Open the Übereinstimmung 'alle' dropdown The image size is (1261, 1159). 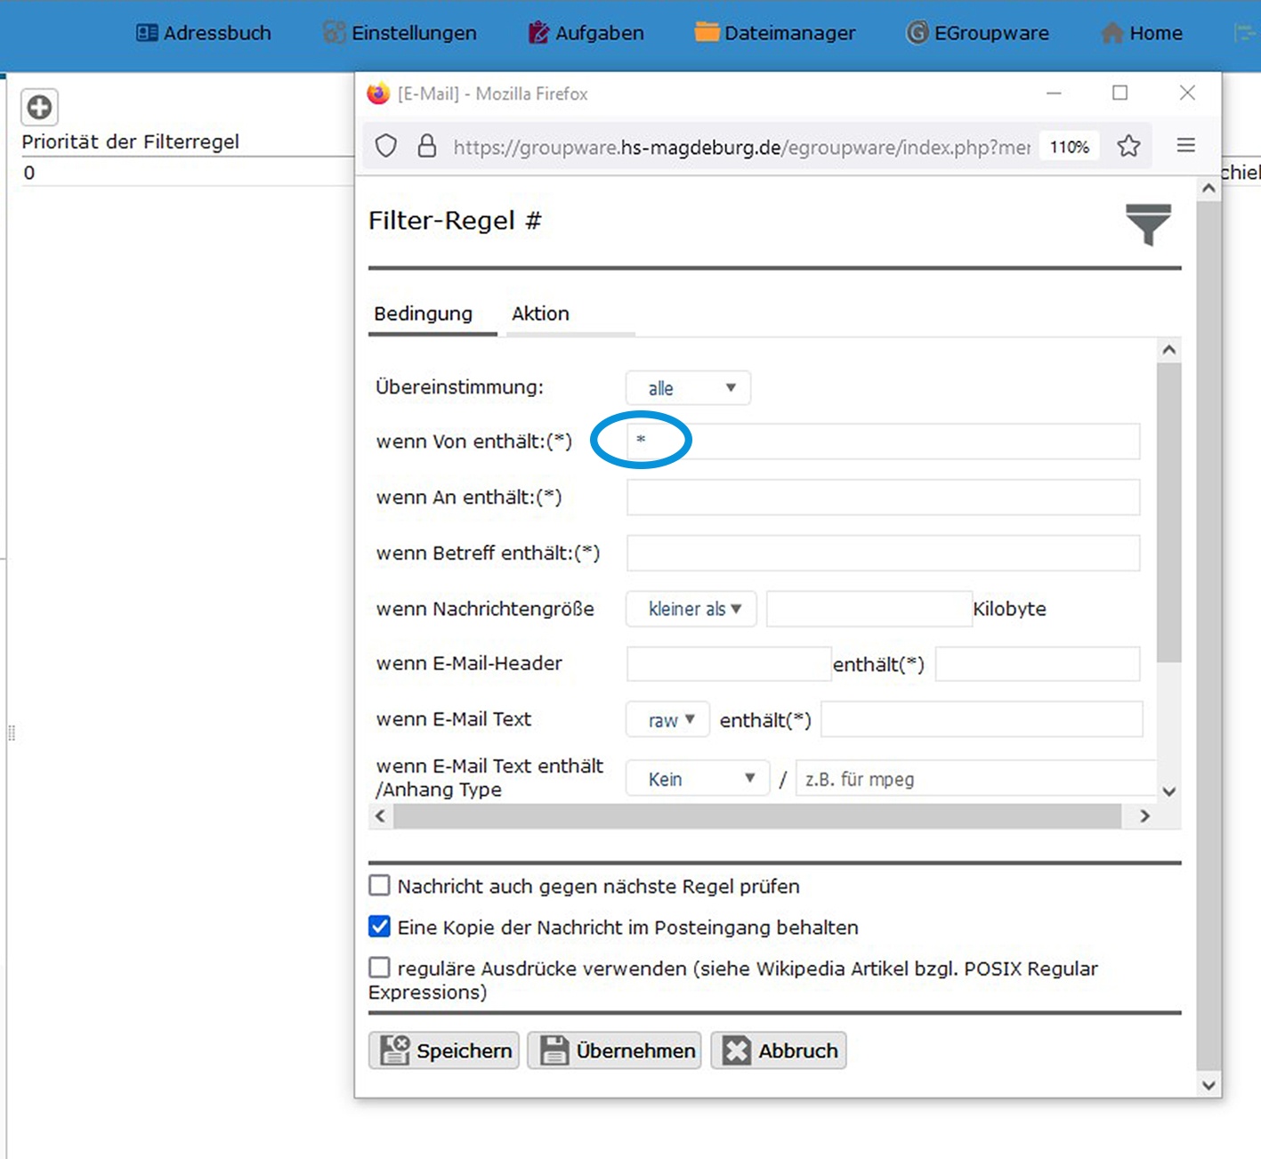(x=688, y=388)
